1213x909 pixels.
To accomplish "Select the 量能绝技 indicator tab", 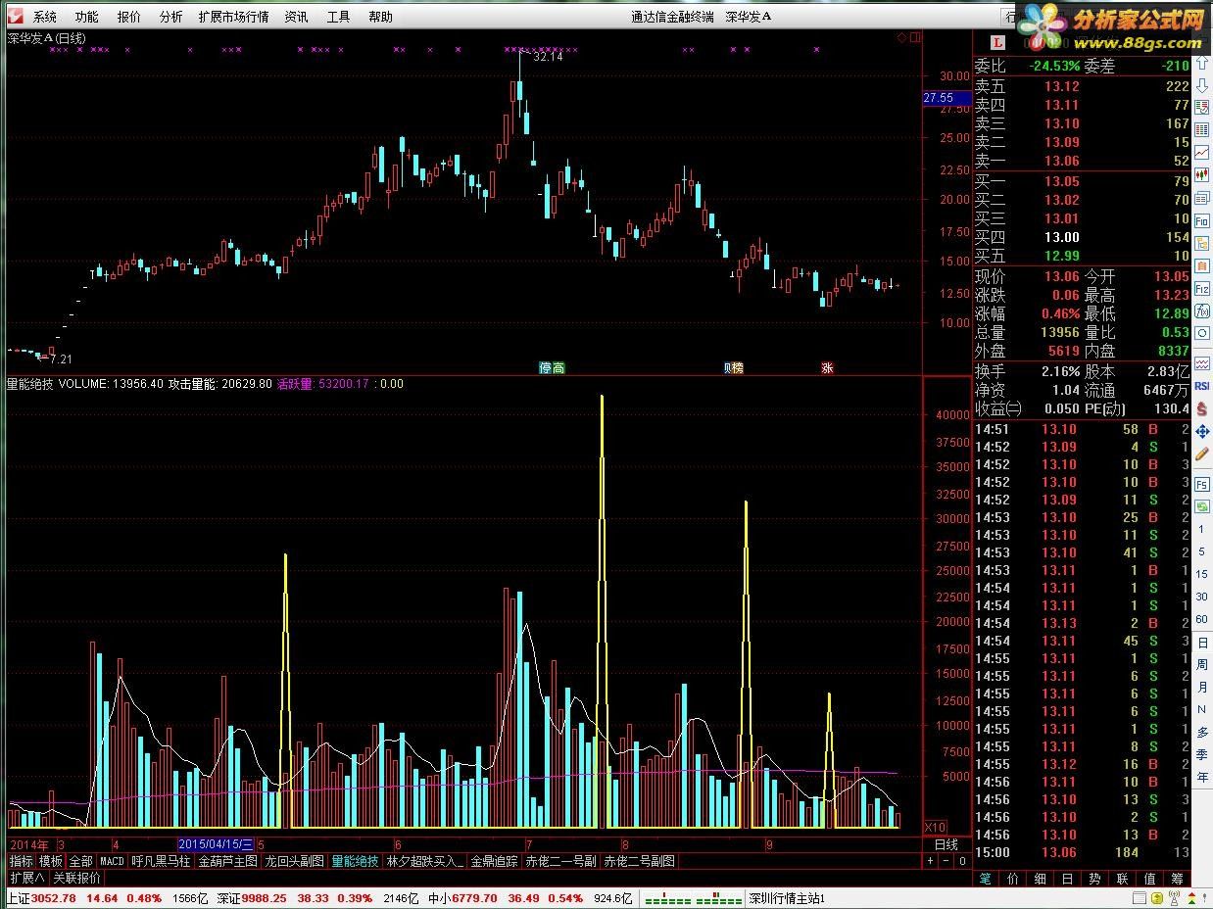I will click(355, 862).
